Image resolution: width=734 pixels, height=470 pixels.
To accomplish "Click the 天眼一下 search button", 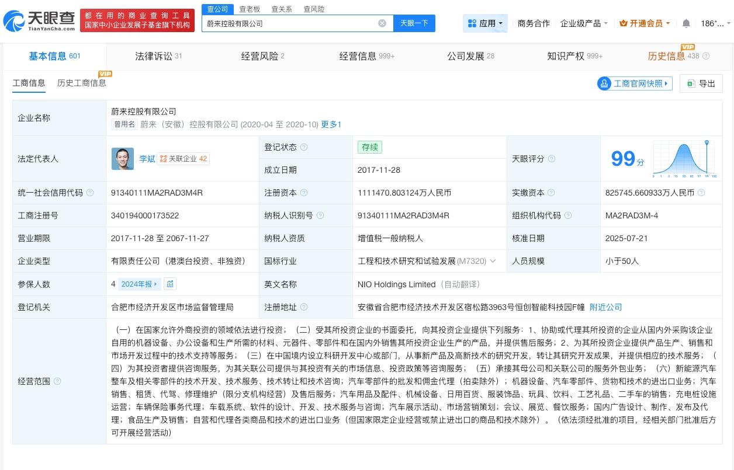I will (x=414, y=23).
